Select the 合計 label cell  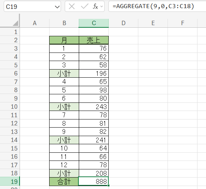click(x=64, y=182)
